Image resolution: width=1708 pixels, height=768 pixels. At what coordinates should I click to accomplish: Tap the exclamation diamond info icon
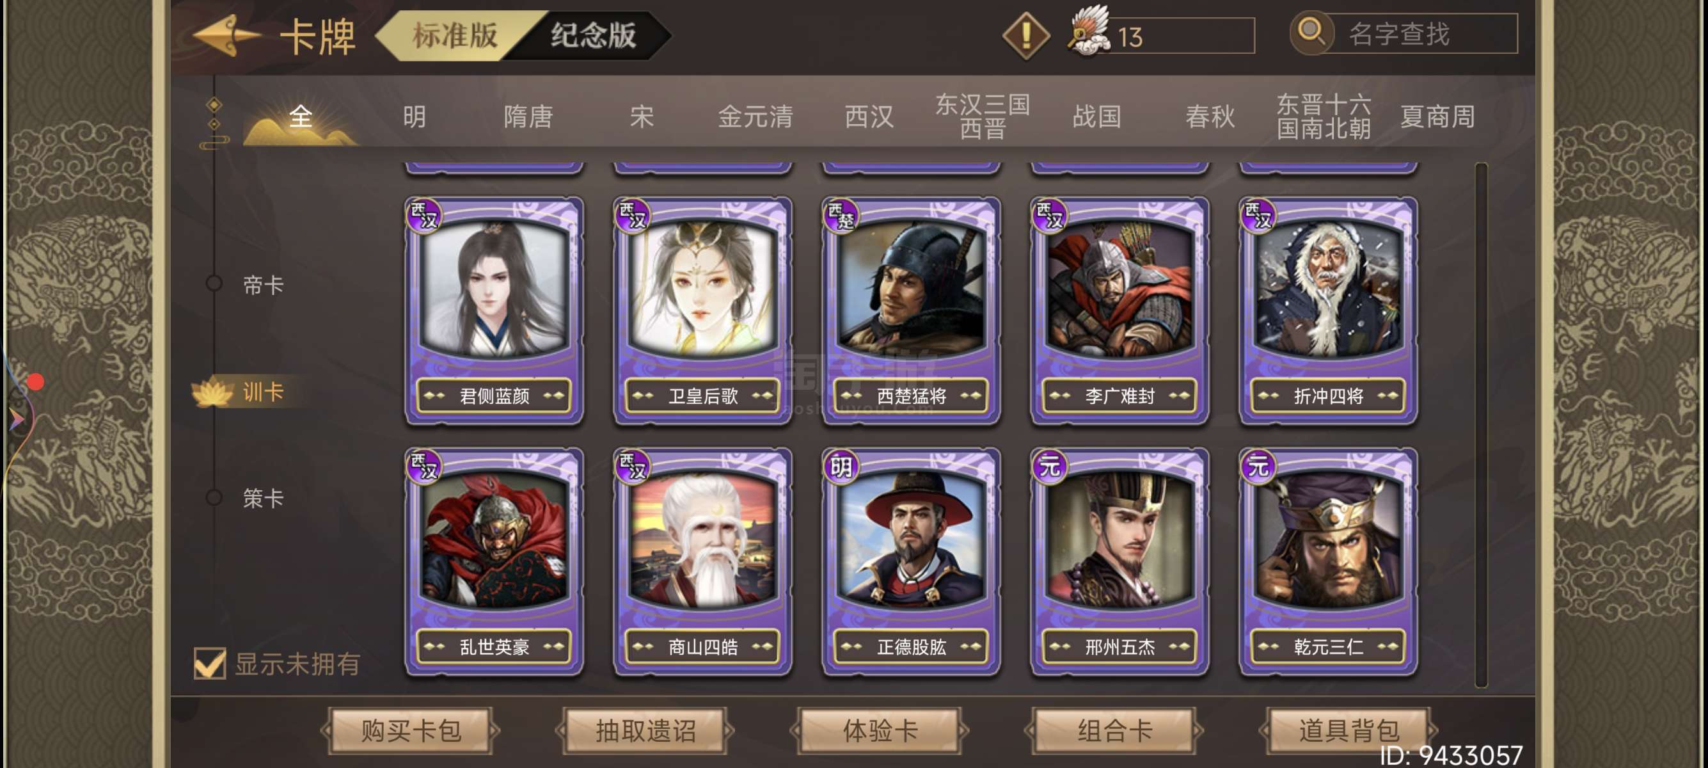1025,35
